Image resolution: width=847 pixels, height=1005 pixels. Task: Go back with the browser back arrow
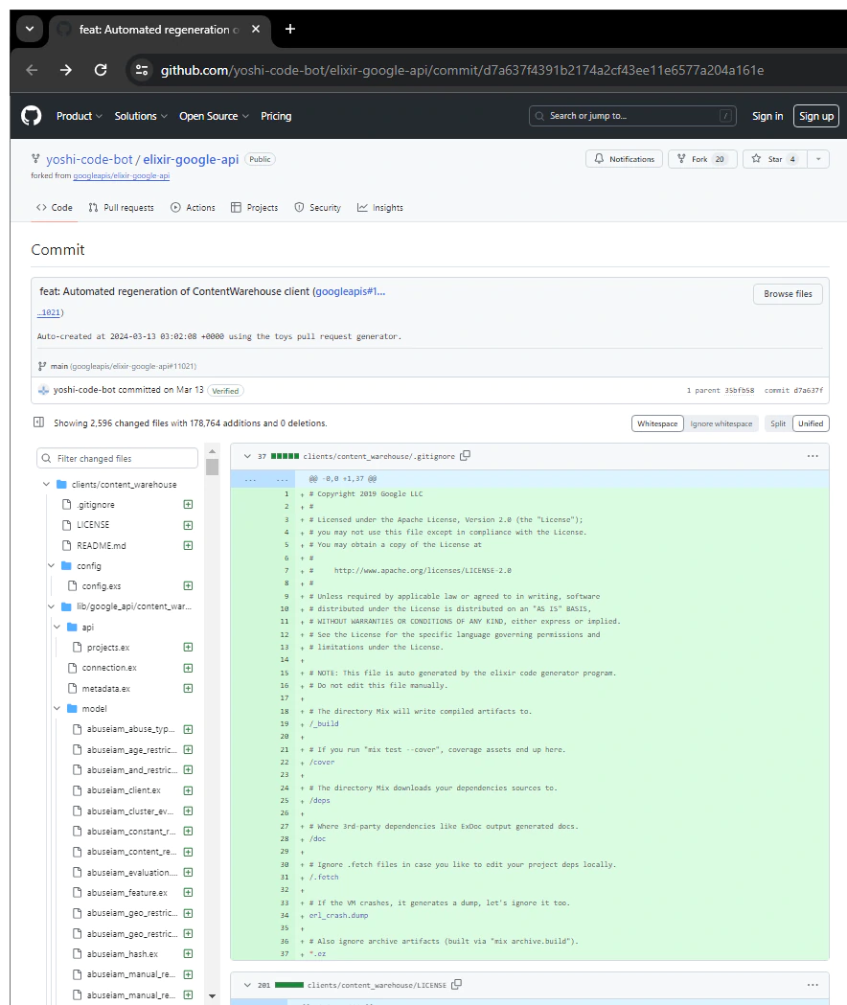pyautogui.click(x=32, y=70)
